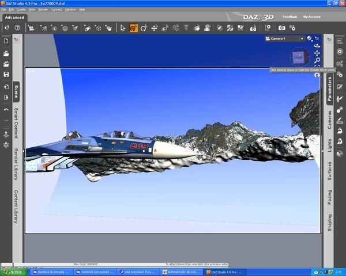
Task: Open the left pane options menu icon
Action: tap(16, 40)
